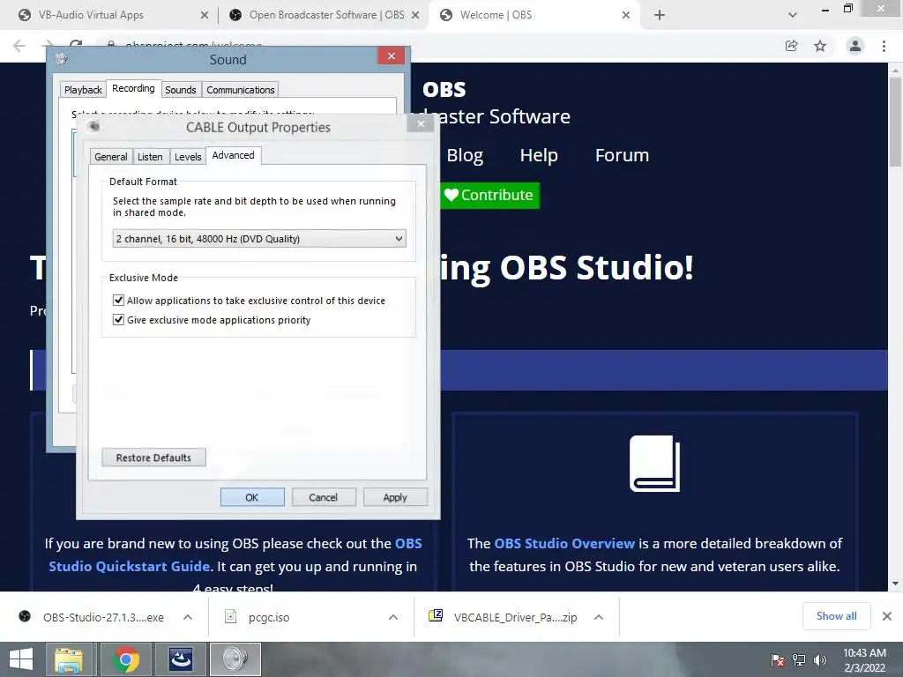Image resolution: width=903 pixels, height=677 pixels.
Task: Click the network tray icon
Action: [799, 660]
